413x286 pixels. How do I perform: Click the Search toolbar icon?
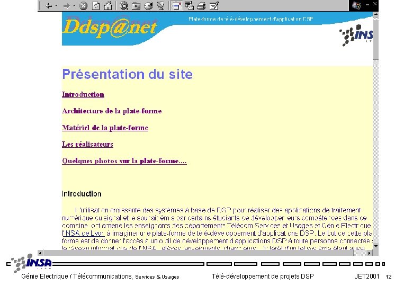123,5
